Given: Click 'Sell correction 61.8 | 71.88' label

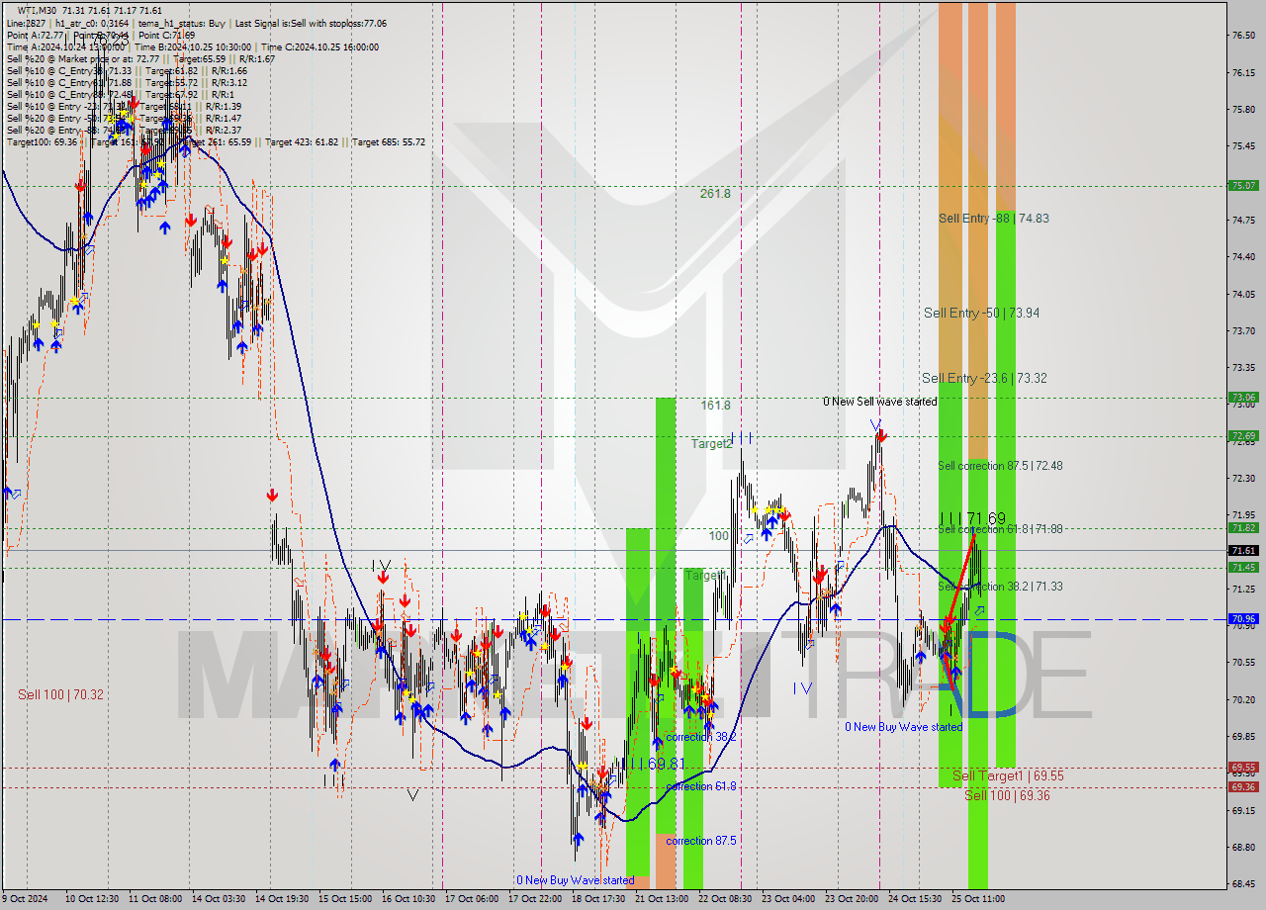Looking at the screenshot, I should click(1000, 529).
